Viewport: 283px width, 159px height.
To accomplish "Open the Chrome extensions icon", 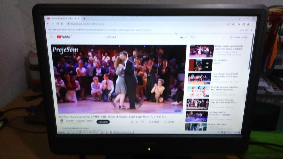I will (x=239, y=24).
